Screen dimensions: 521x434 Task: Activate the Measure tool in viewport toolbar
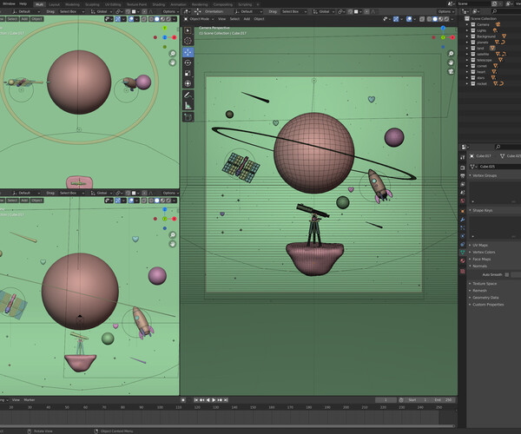[188, 105]
